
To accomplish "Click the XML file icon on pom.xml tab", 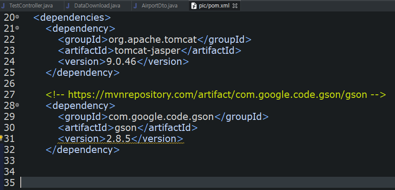I will tap(194, 6).
